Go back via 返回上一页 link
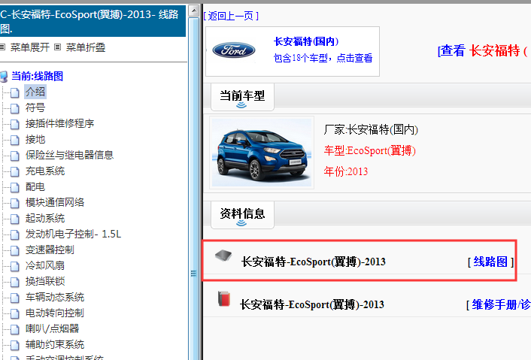Viewport: 531px width, 360px height. (232, 16)
